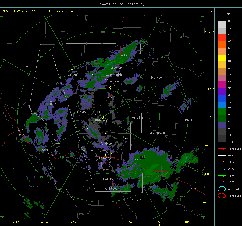
Task: Click the Drumheller city label
Action: point(158,132)
